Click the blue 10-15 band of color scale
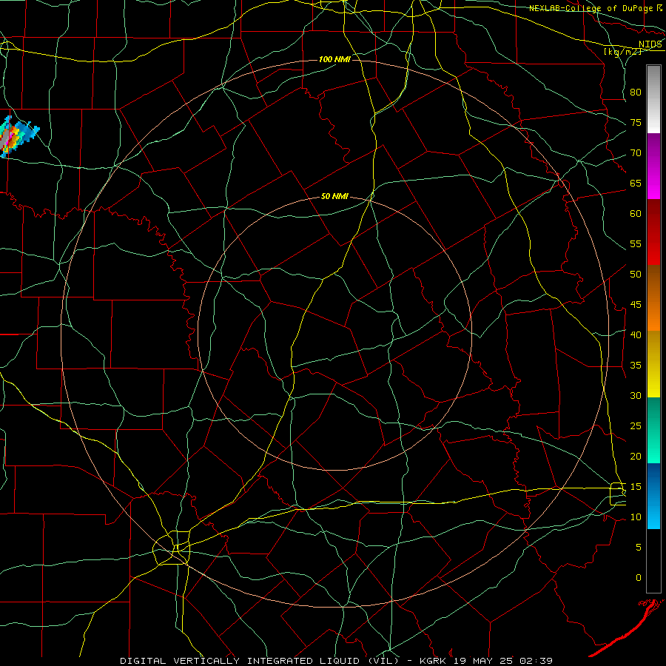666x666 pixels. click(653, 496)
